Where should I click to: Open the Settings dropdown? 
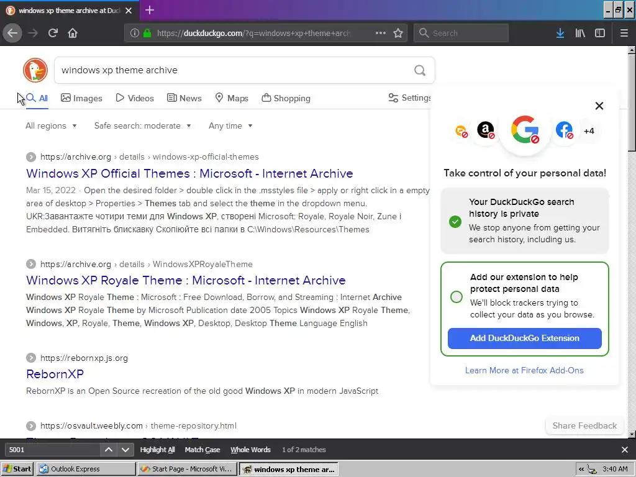click(x=410, y=98)
